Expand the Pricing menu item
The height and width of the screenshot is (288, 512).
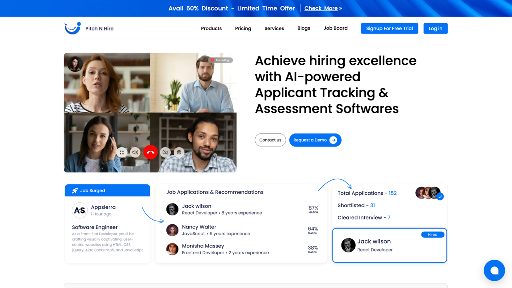coord(243,28)
